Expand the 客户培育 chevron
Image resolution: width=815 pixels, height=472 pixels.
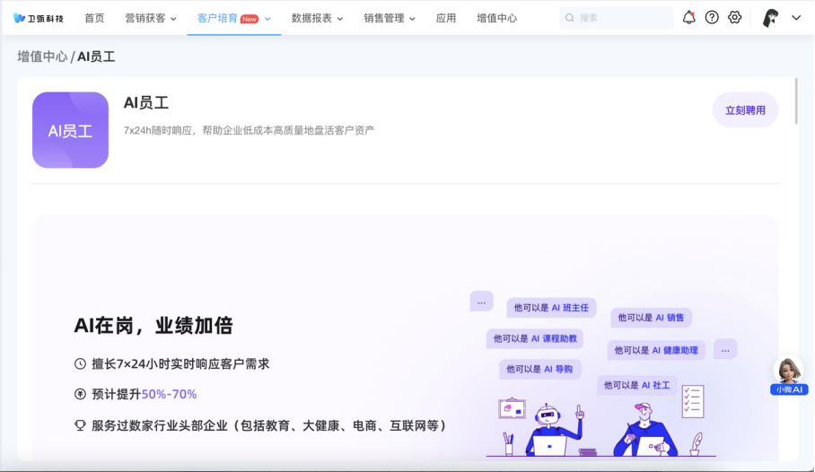[267, 19]
